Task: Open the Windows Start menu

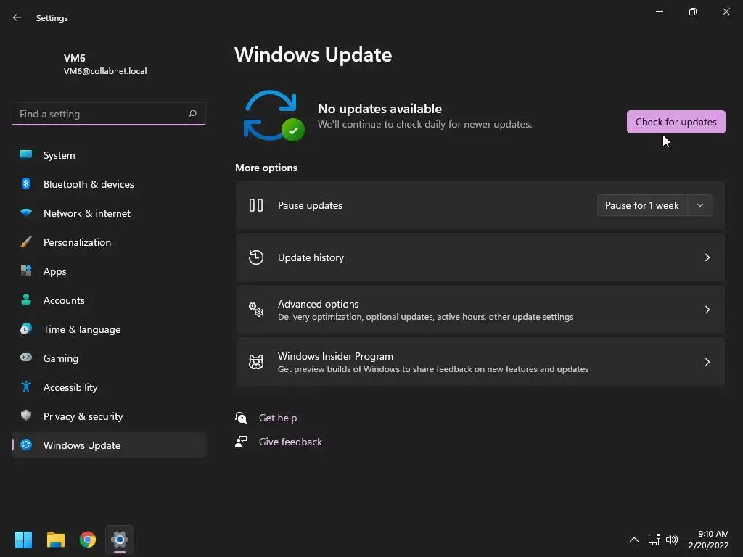Action: [x=23, y=540]
